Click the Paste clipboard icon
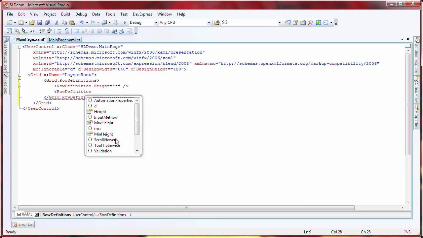This screenshot has height=238, width=423. pyautogui.click(x=72, y=22)
